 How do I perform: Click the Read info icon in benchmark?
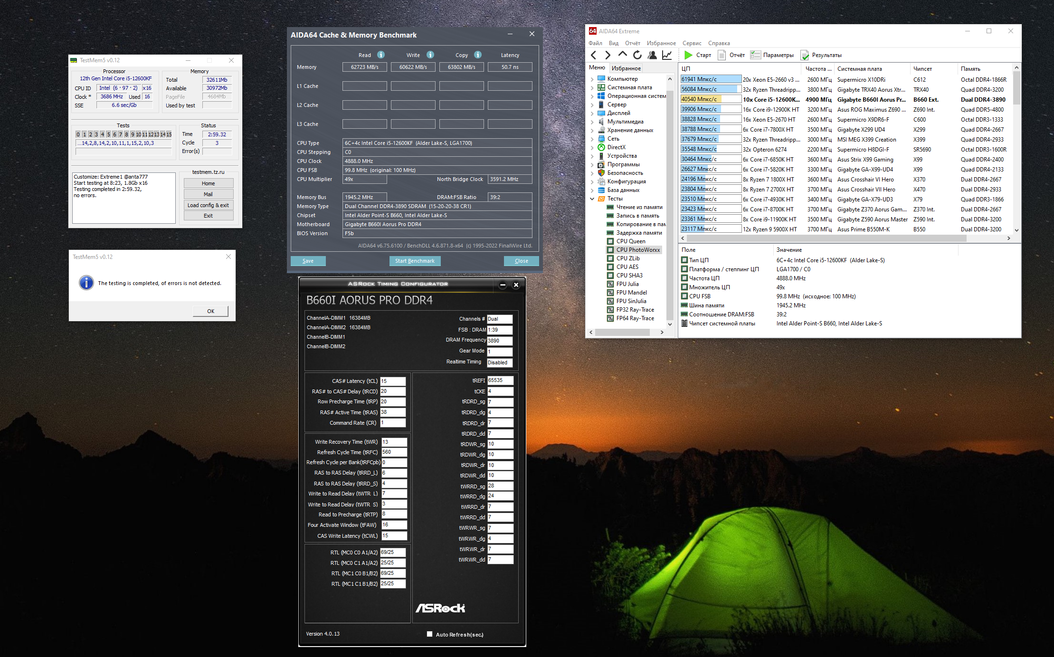pyautogui.click(x=381, y=55)
